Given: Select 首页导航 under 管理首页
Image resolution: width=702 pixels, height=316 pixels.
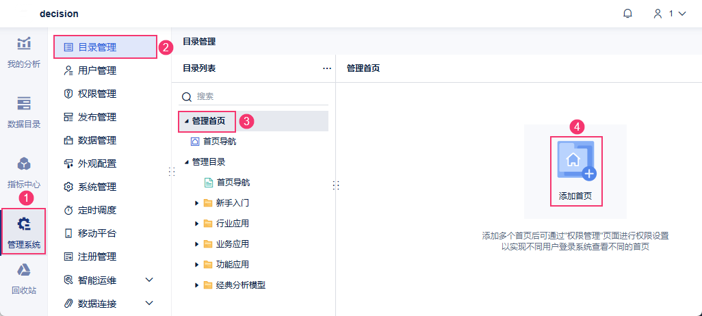Looking at the screenshot, I should [220, 142].
